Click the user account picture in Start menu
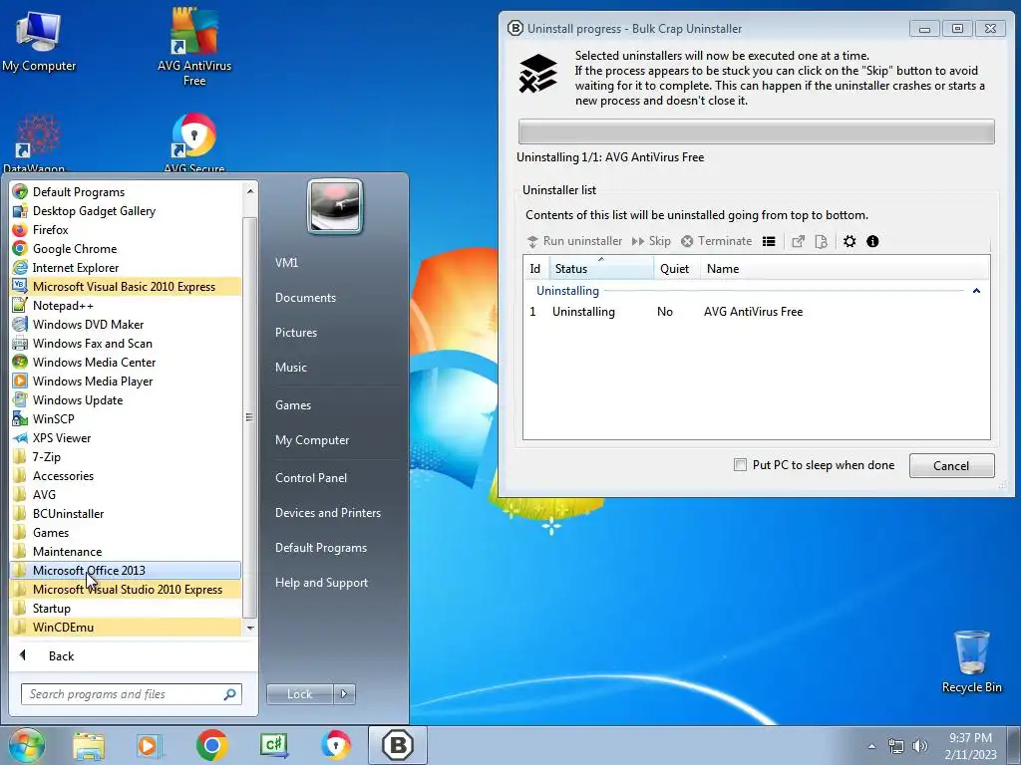Screen dimensions: 1021x765 (x=335, y=206)
